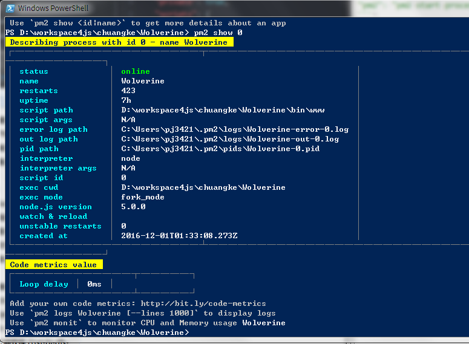This screenshot has height=344, width=469.
Task: Click the 'created at' row label
Action: pos(44,236)
